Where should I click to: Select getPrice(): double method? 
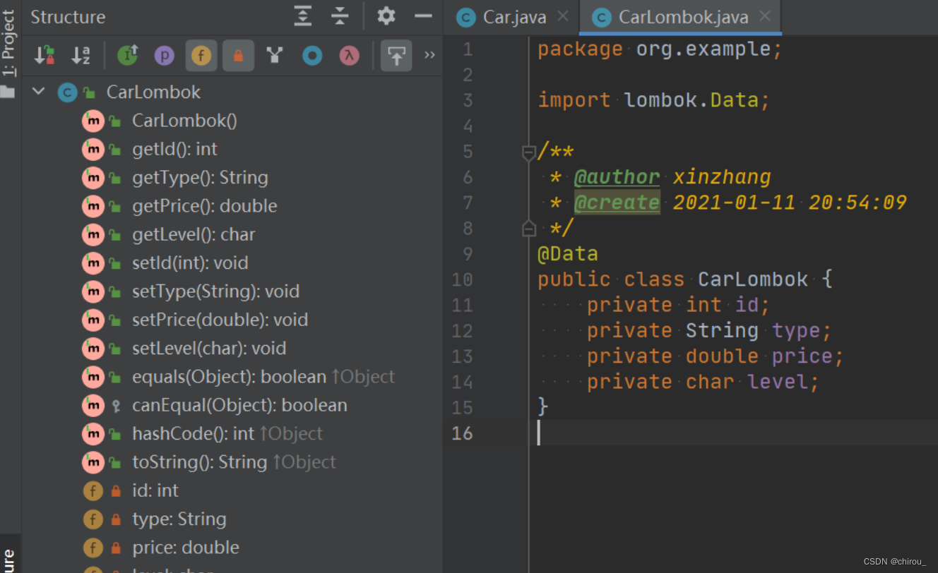[205, 206]
